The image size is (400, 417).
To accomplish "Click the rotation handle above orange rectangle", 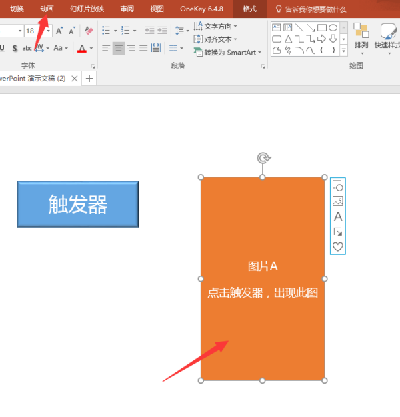I will [x=263, y=158].
